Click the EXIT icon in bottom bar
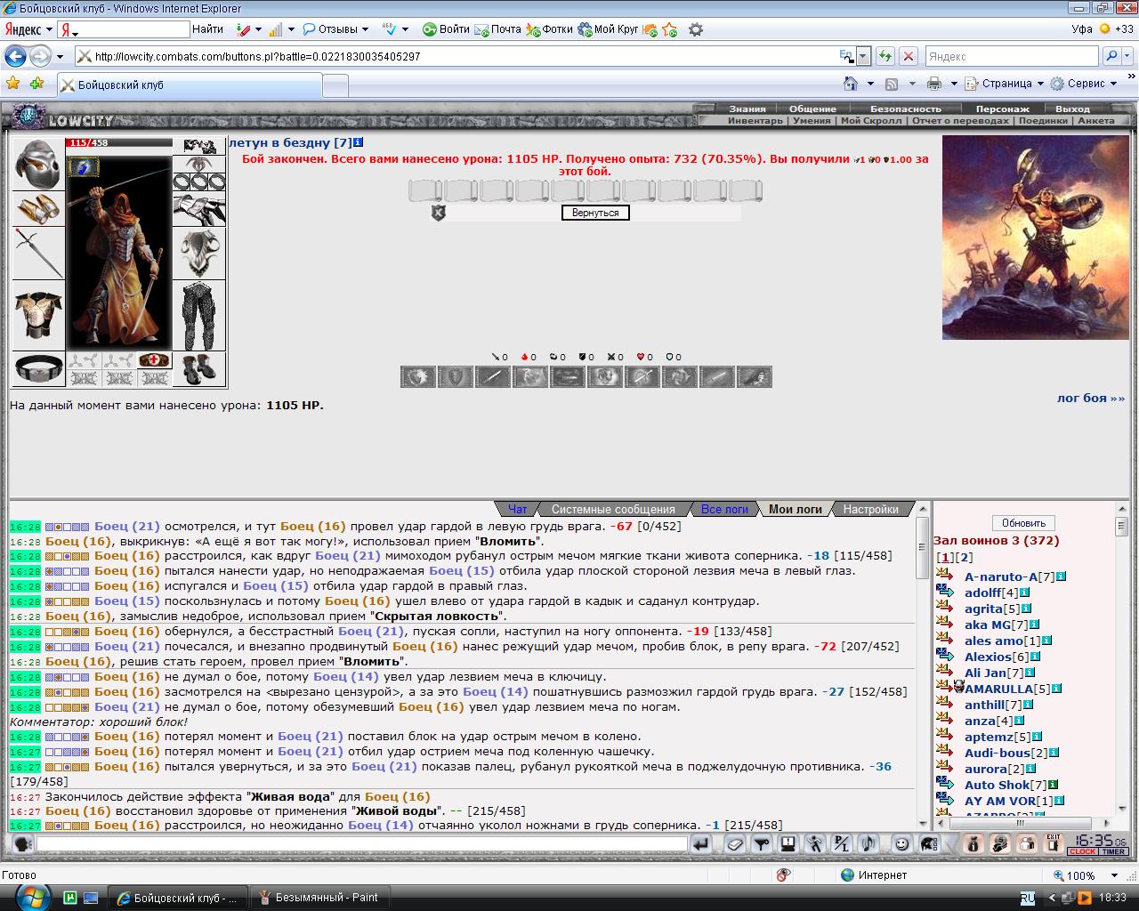 [x=1054, y=843]
